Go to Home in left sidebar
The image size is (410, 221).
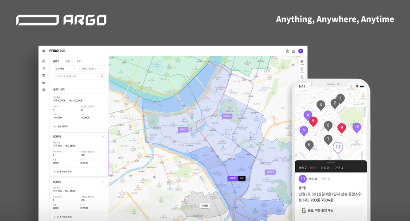43,61
